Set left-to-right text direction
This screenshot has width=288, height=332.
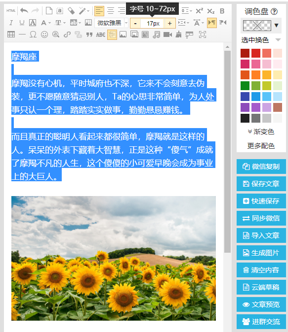click(x=212, y=23)
